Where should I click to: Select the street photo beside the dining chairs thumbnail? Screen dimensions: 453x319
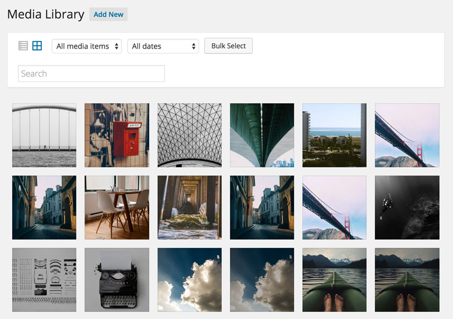[44, 207]
